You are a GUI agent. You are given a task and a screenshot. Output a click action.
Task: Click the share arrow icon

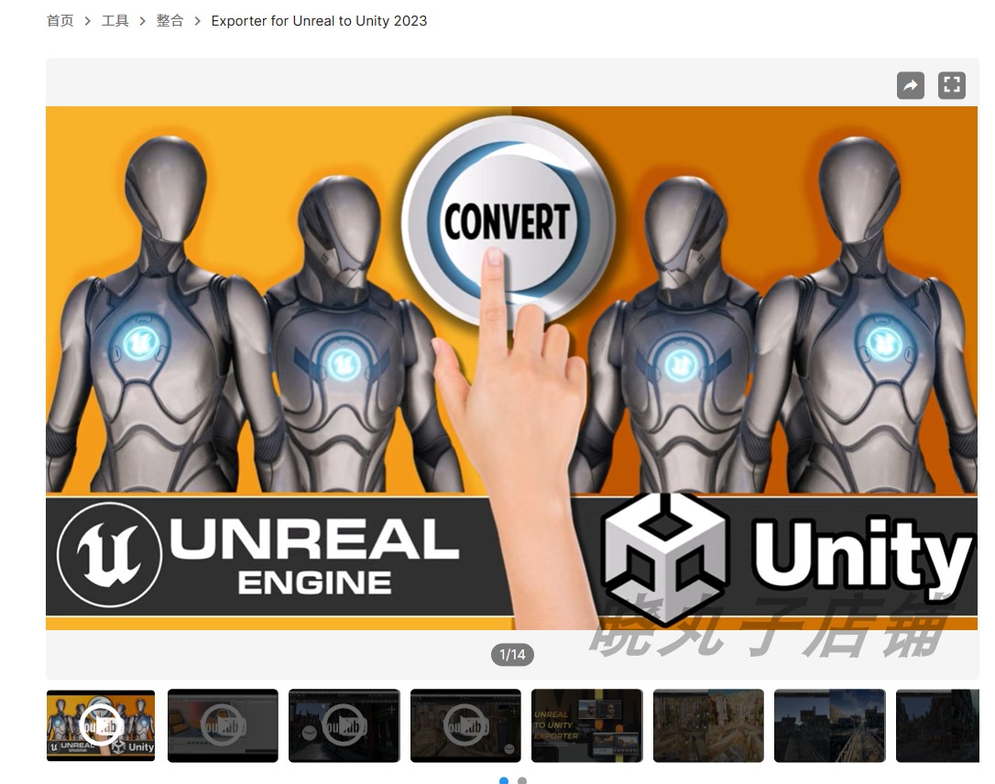click(x=910, y=85)
